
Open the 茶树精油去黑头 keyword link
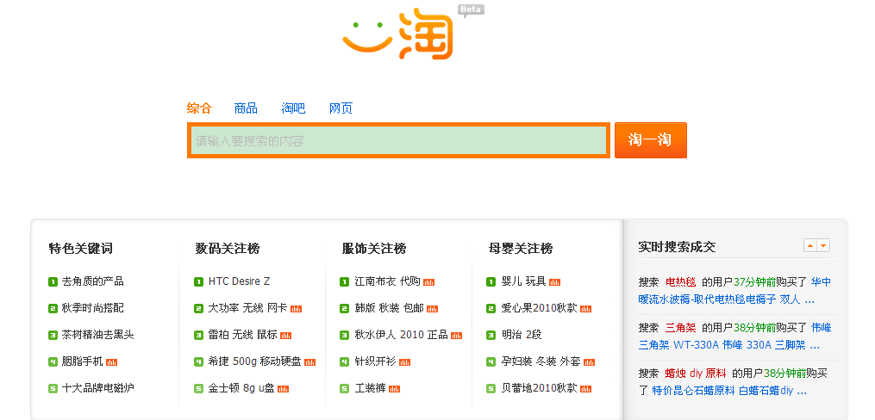pyautogui.click(x=97, y=335)
